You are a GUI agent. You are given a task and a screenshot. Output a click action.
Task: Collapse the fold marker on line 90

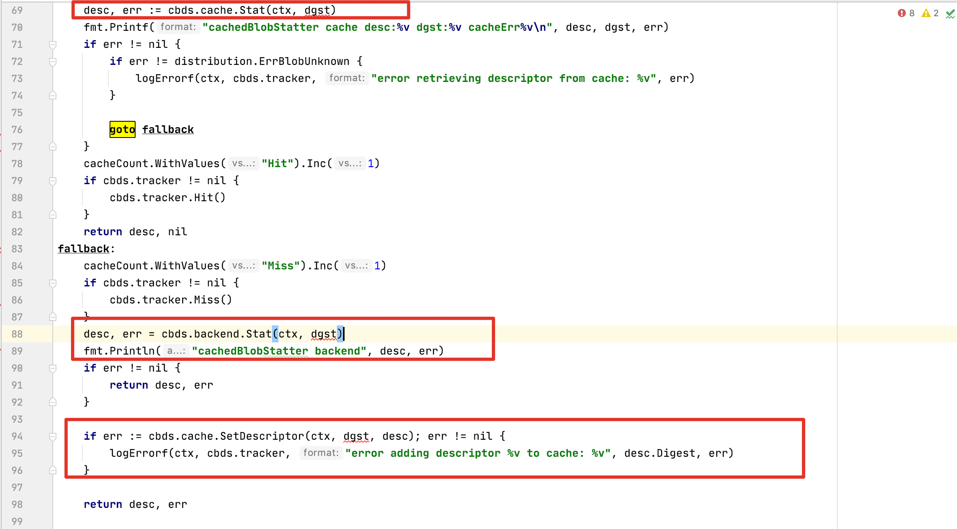coord(53,368)
